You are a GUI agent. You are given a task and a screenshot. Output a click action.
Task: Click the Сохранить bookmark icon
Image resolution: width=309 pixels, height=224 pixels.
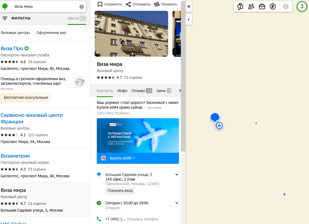pos(100,4)
